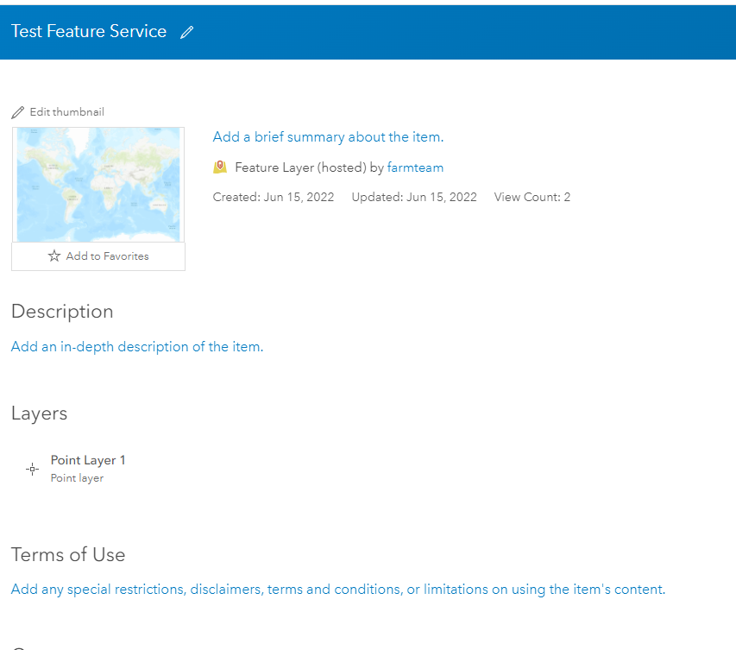Select the Layers section heading
This screenshot has width=736, height=650.
pyautogui.click(x=39, y=413)
